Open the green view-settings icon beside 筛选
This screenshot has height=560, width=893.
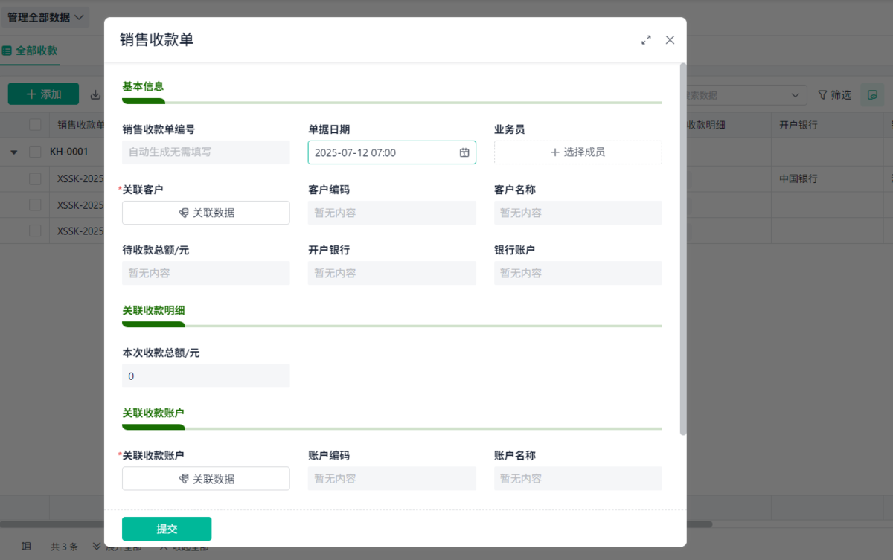(x=871, y=94)
